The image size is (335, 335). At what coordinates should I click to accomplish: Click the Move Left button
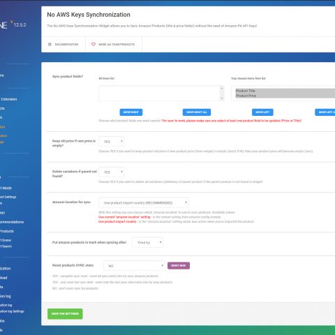(262, 112)
